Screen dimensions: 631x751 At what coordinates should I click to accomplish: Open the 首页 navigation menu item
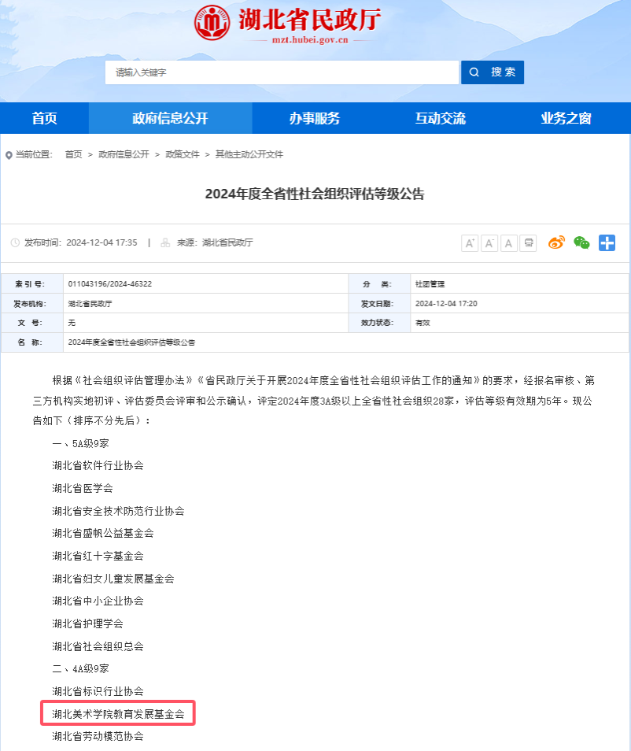tap(45, 118)
